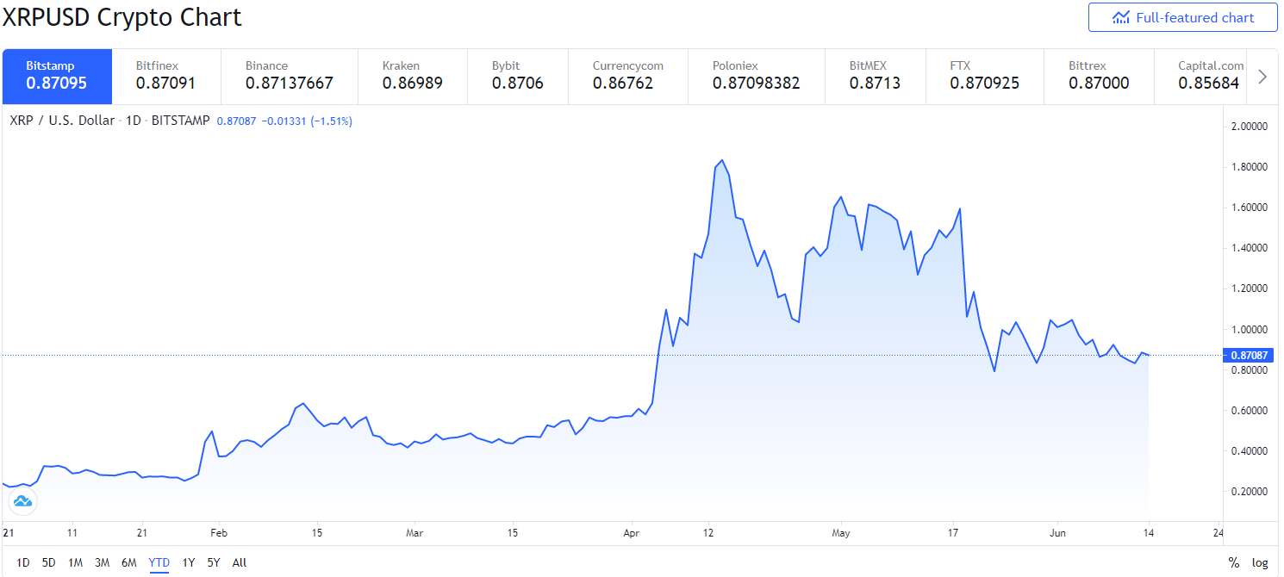Click the chart icon beside Full-featured chart
The width and height of the screenshot is (1284, 577).
1121,17
